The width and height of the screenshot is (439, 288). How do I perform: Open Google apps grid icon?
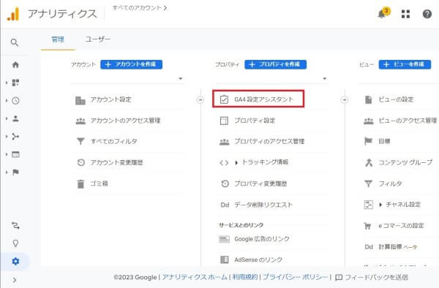(405, 14)
